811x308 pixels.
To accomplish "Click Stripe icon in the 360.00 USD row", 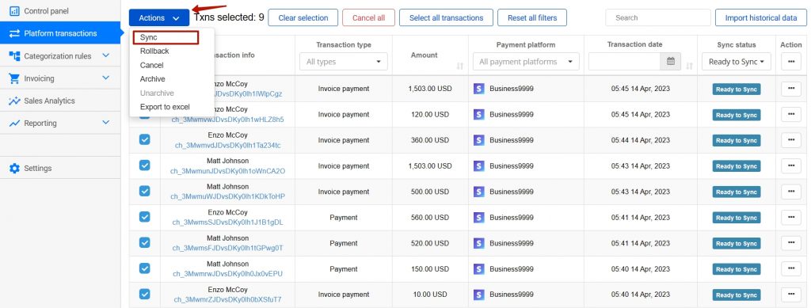I will (479, 141).
